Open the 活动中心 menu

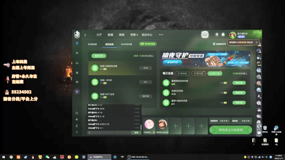[x=147, y=34]
